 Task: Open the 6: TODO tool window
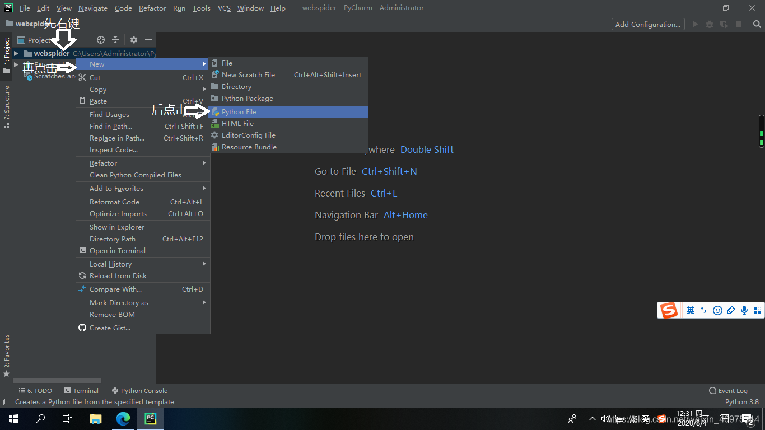point(35,391)
